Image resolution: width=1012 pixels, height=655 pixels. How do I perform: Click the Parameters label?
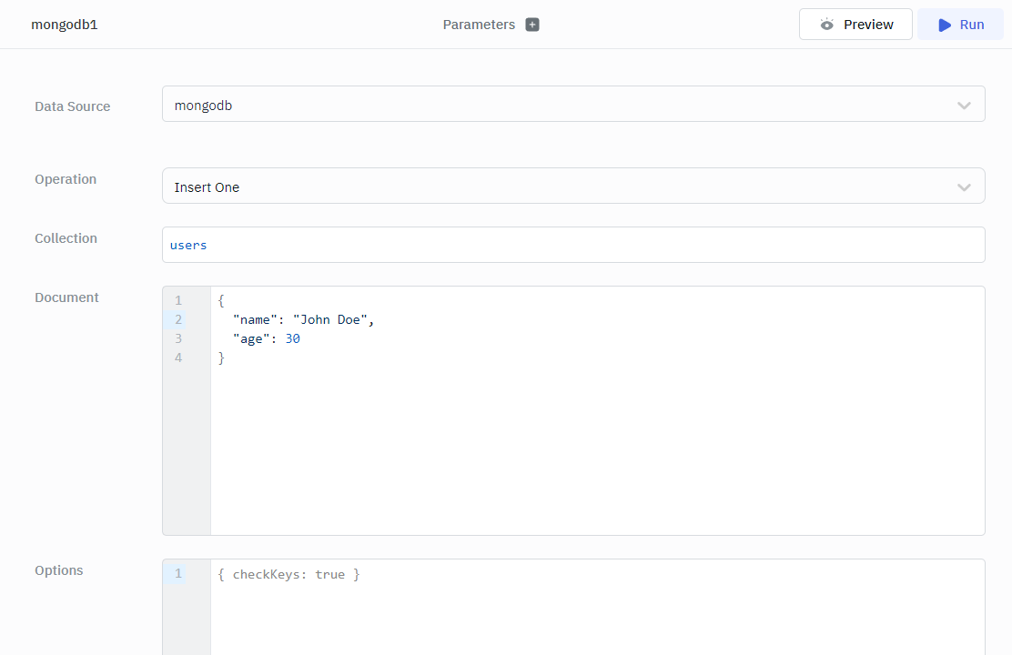point(479,25)
